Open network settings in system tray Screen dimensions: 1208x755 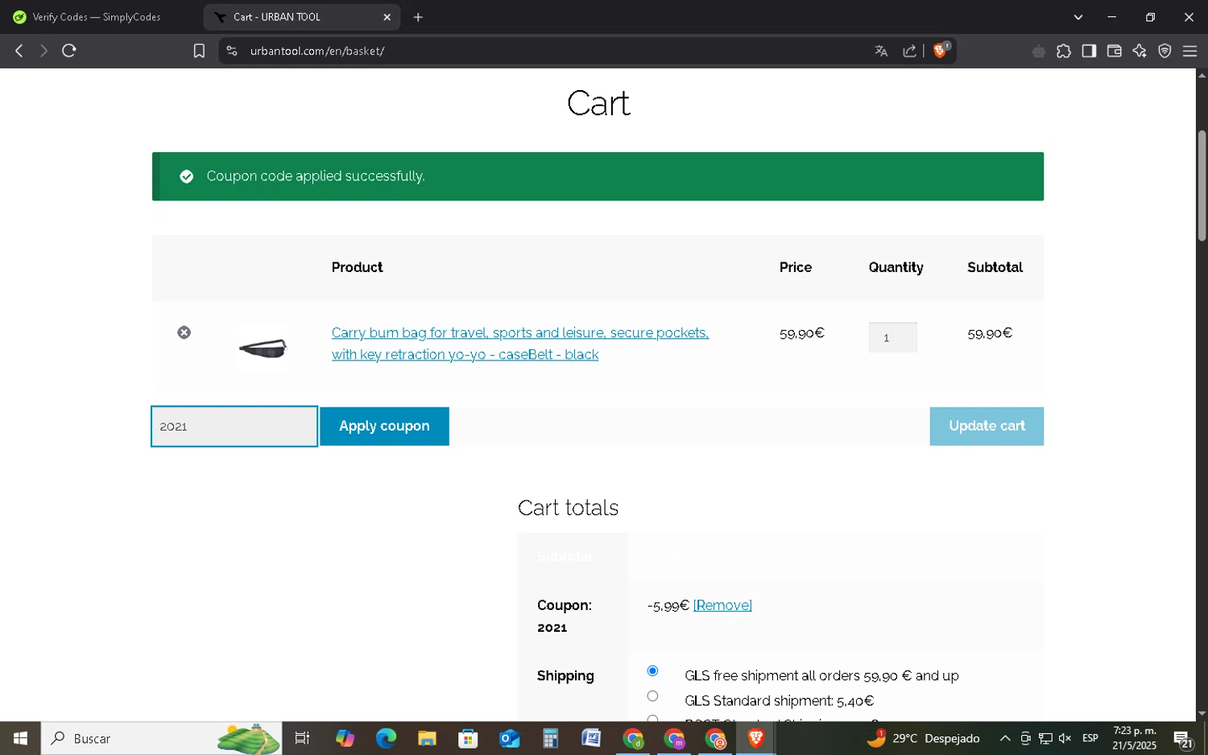1045,738
